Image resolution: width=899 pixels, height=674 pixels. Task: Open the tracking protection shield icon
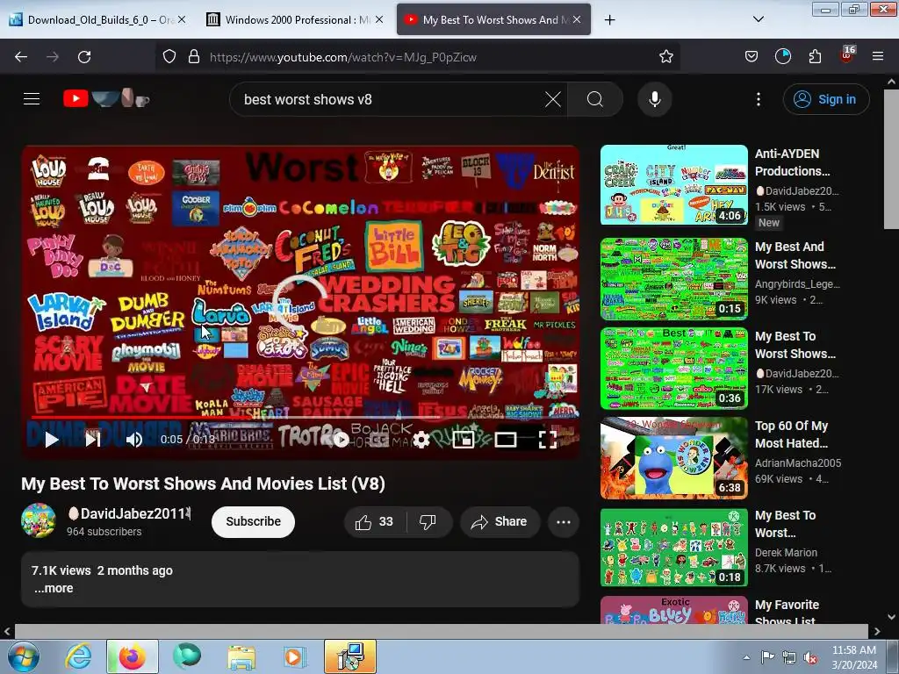pos(169,57)
